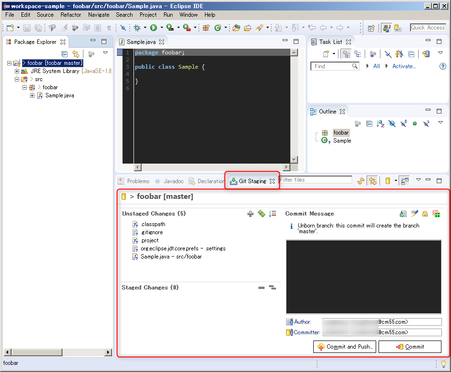Screen dimensions: 451x372
Task: Switch to the Git perspective icon
Action: [x=398, y=28]
